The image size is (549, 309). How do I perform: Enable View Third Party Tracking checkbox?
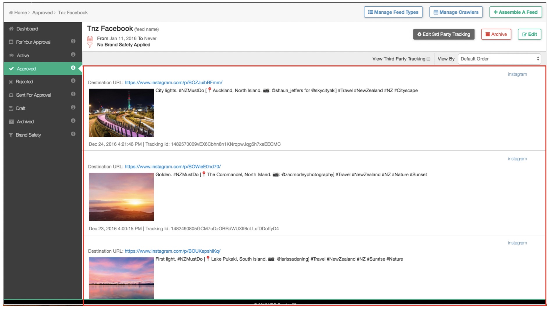(428, 59)
